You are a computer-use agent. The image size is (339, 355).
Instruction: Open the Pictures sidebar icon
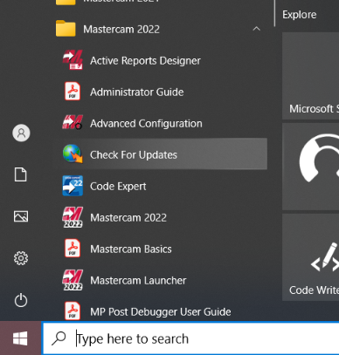[21, 216]
